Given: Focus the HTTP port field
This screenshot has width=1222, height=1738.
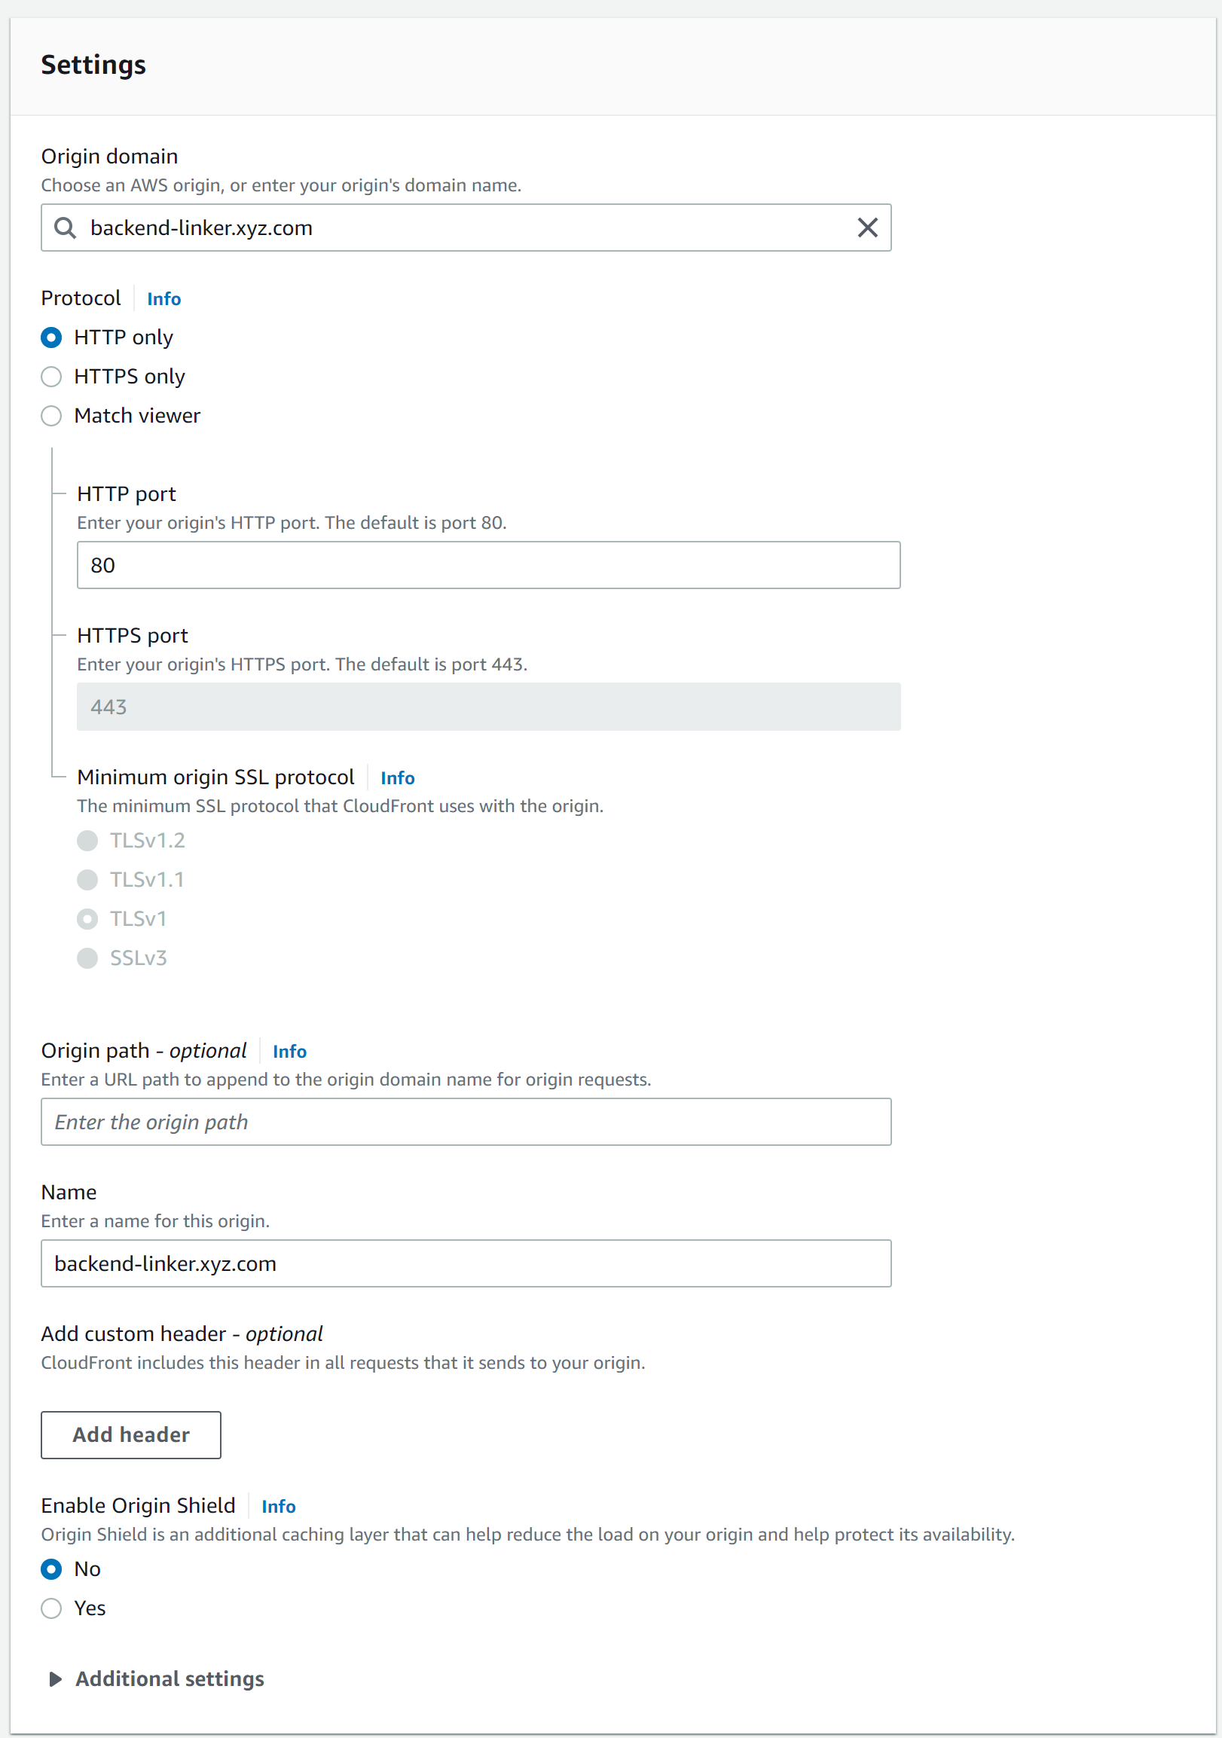Looking at the screenshot, I should click(488, 566).
